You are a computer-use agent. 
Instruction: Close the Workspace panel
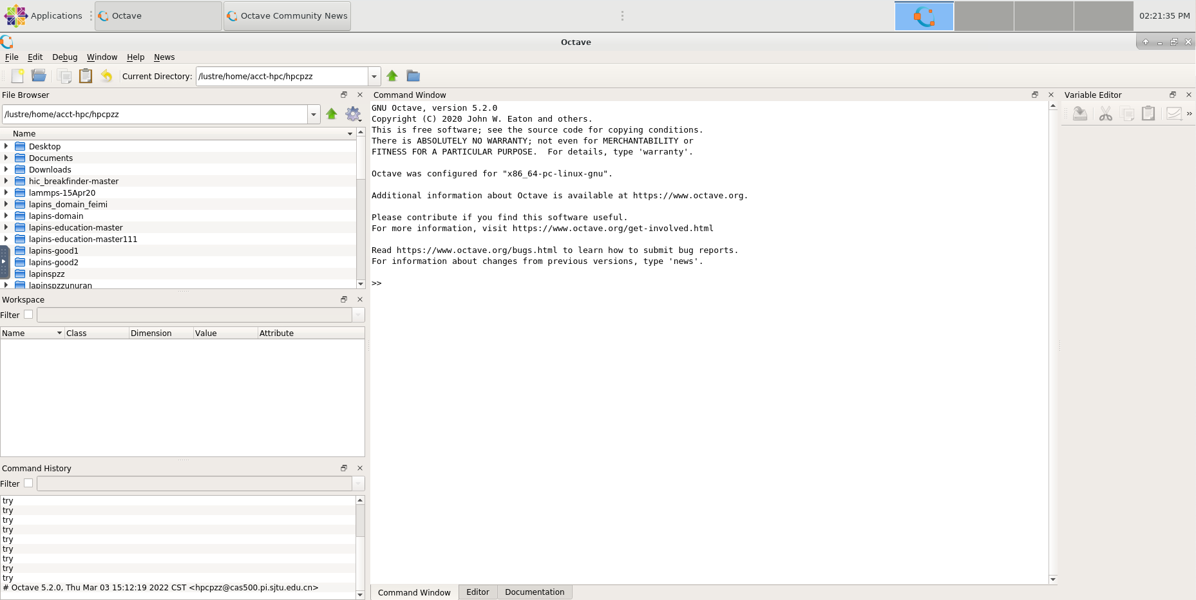(360, 299)
